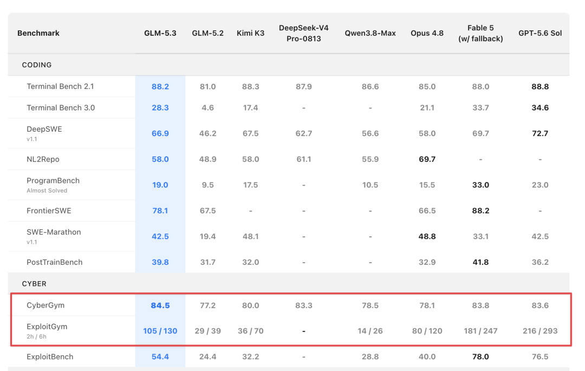Click the Opus 4.8 column header

pyautogui.click(x=427, y=33)
